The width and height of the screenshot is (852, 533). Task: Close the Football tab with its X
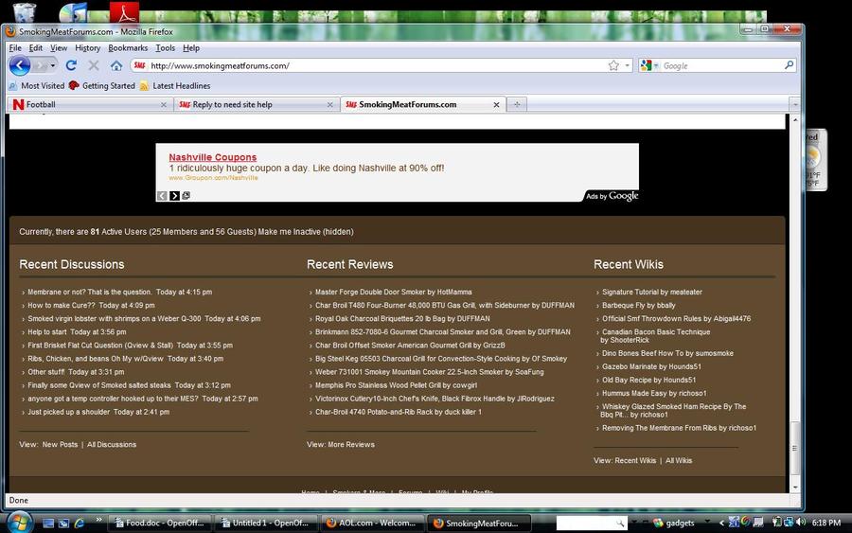pyautogui.click(x=164, y=104)
